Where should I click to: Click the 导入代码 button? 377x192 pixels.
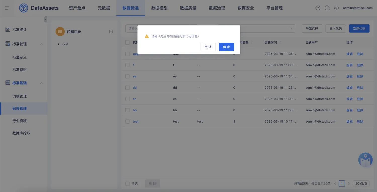(336, 29)
